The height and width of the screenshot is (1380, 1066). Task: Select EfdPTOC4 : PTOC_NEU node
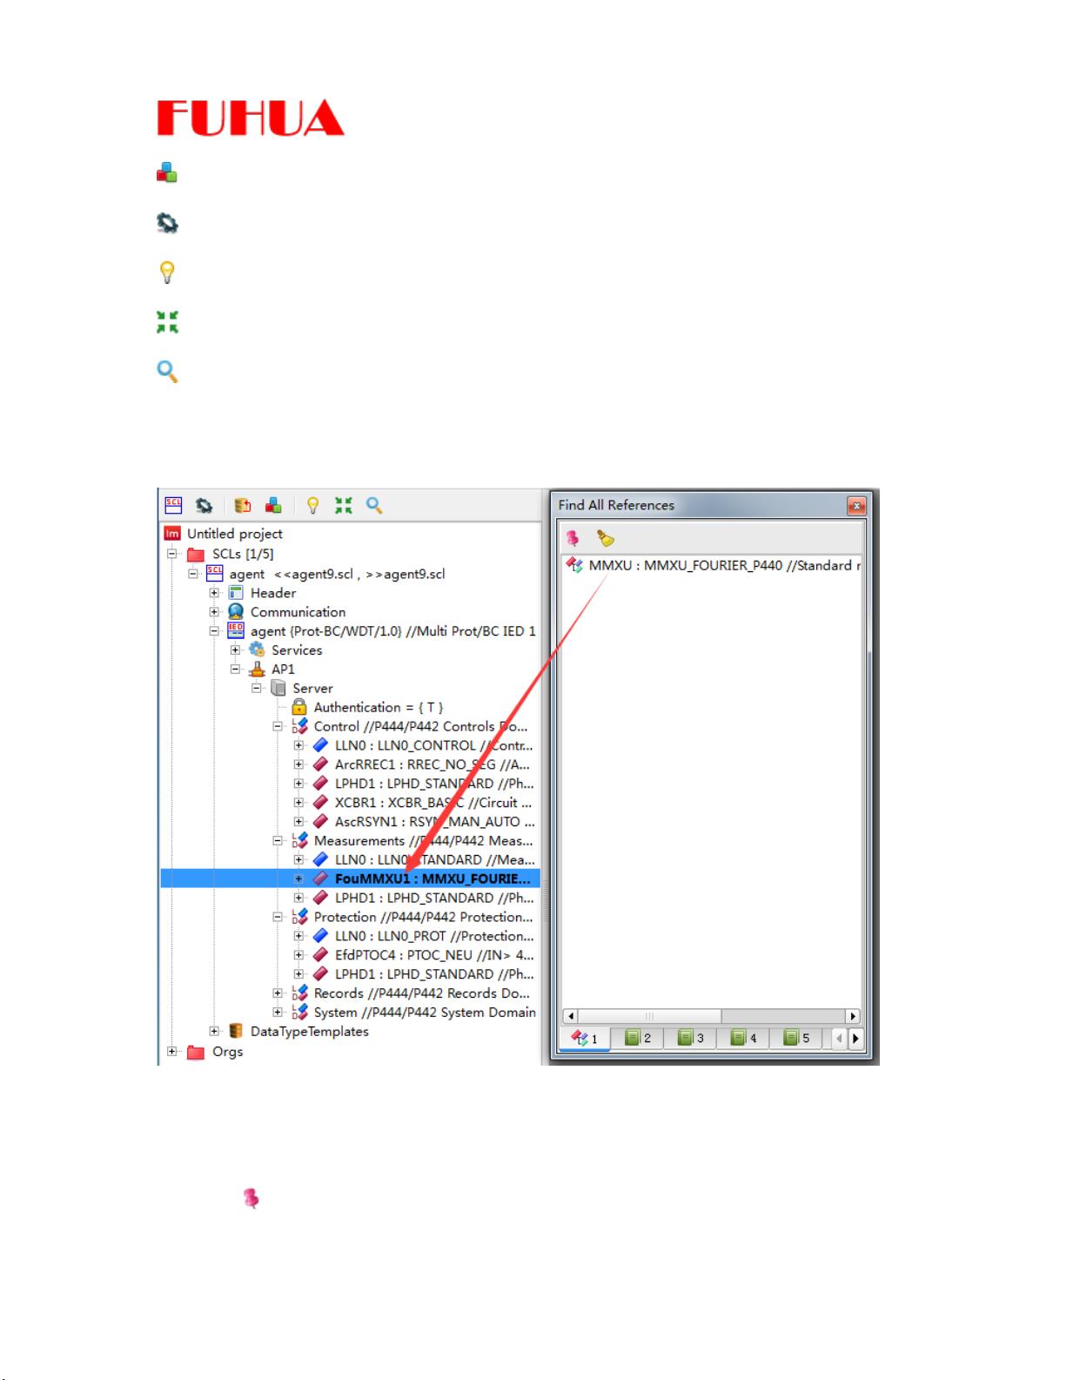pos(432,955)
